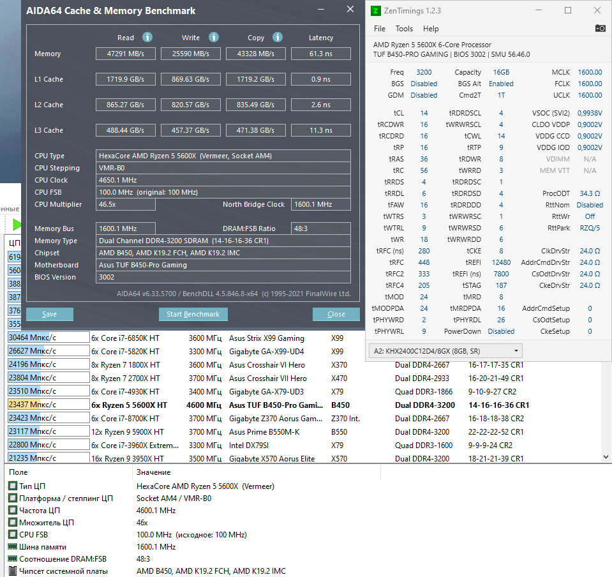Click the CPU Clock field 4650.1 MHz
This screenshot has width=612, height=577.
pyautogui.click(x=223, y=180)
